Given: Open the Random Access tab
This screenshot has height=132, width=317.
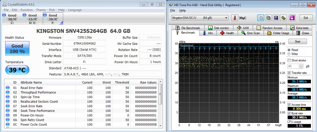Looking at the screenshot, I should (270, 28).
